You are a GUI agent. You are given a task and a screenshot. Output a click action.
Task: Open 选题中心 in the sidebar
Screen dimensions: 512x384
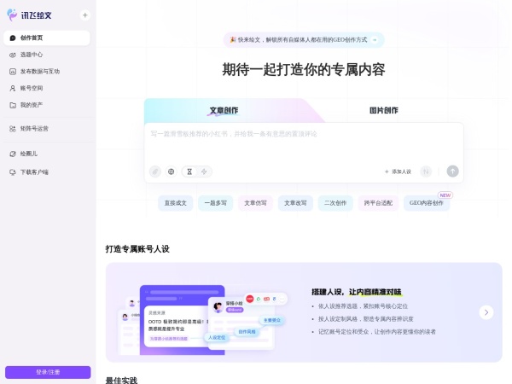(32, 55)
